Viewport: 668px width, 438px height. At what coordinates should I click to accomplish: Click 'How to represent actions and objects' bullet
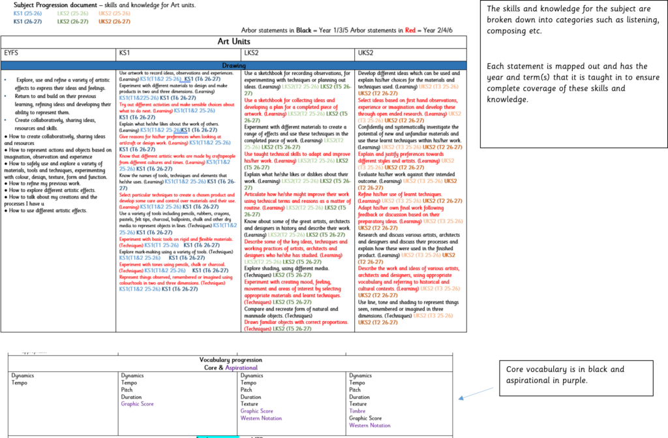(58, 153)
